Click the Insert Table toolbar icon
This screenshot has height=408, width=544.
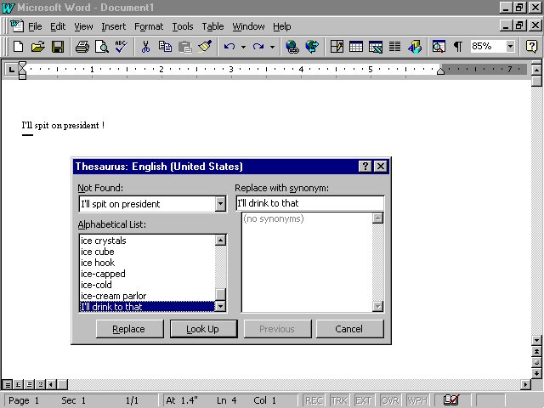(x=356, y=47)
